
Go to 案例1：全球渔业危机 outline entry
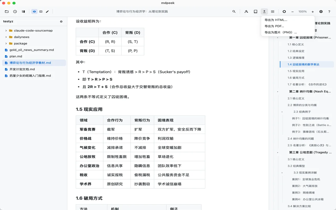pyautogui.click(x=306, y=179)
